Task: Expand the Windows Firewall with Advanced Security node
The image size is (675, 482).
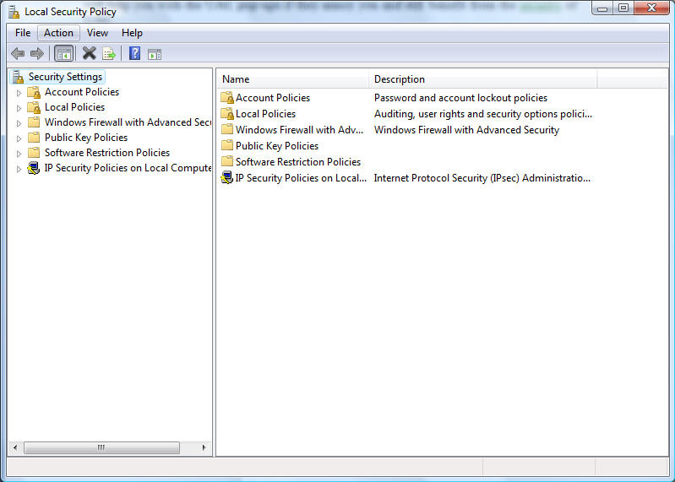Action: 19,123
